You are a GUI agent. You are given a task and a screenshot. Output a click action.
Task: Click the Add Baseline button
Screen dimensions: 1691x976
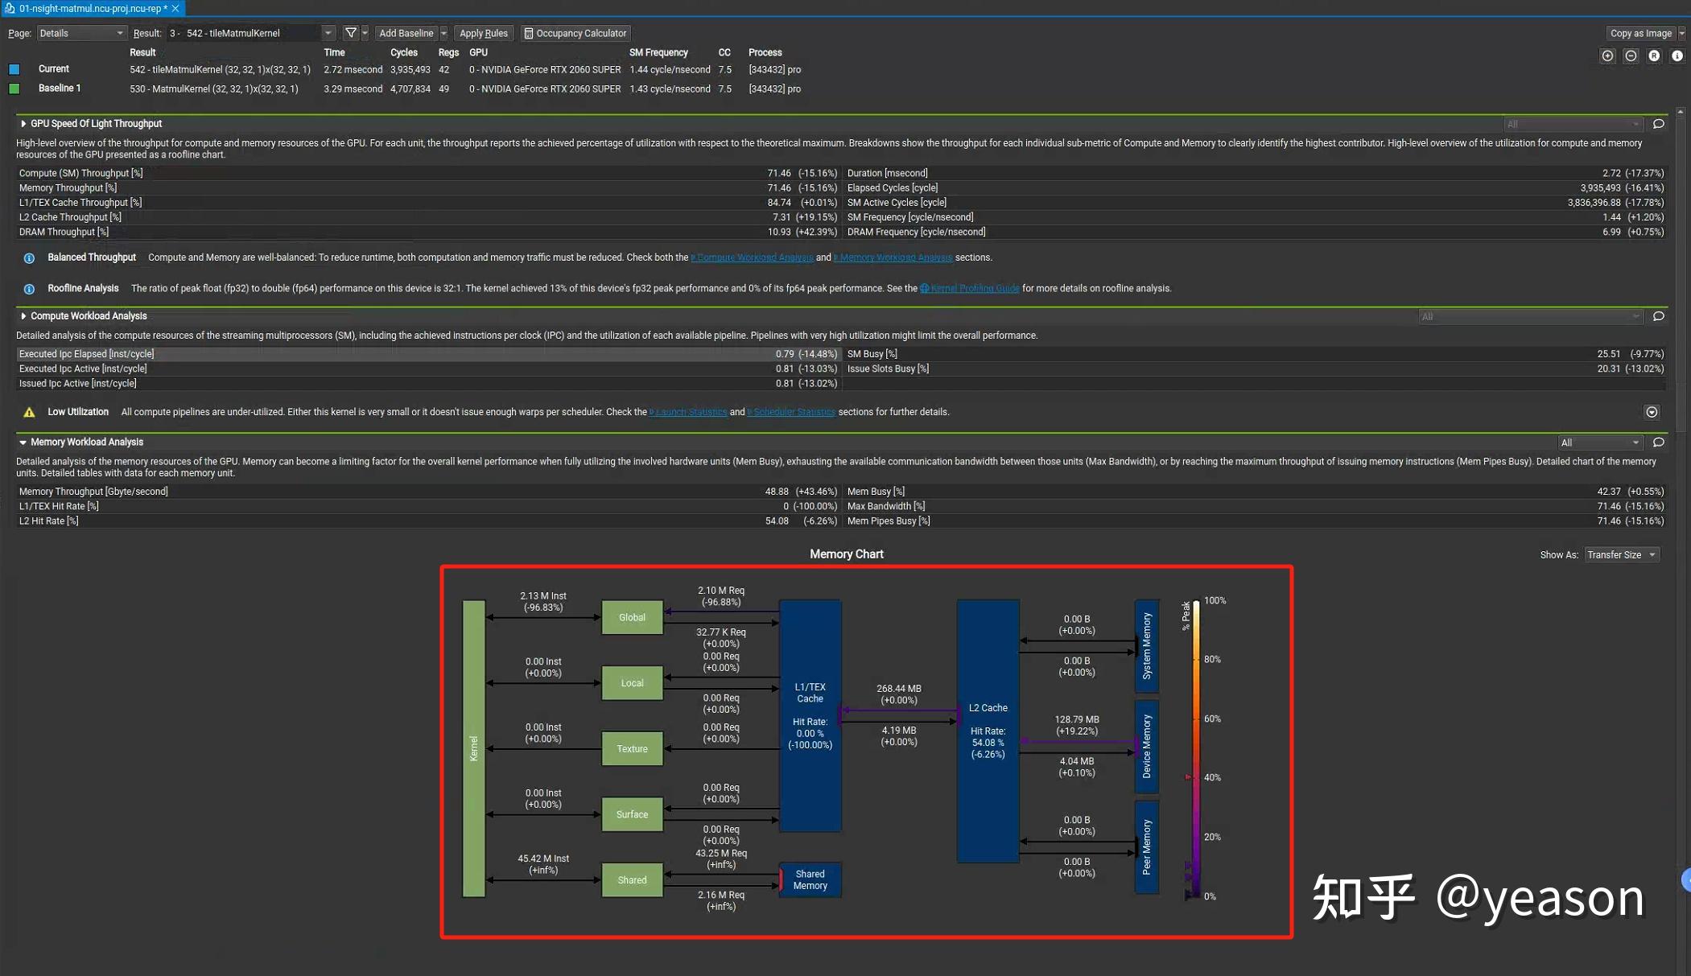pos(406,33)
